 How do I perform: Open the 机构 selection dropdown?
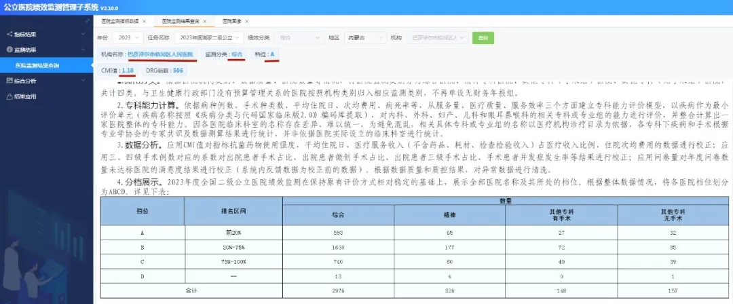coord(438,37)
